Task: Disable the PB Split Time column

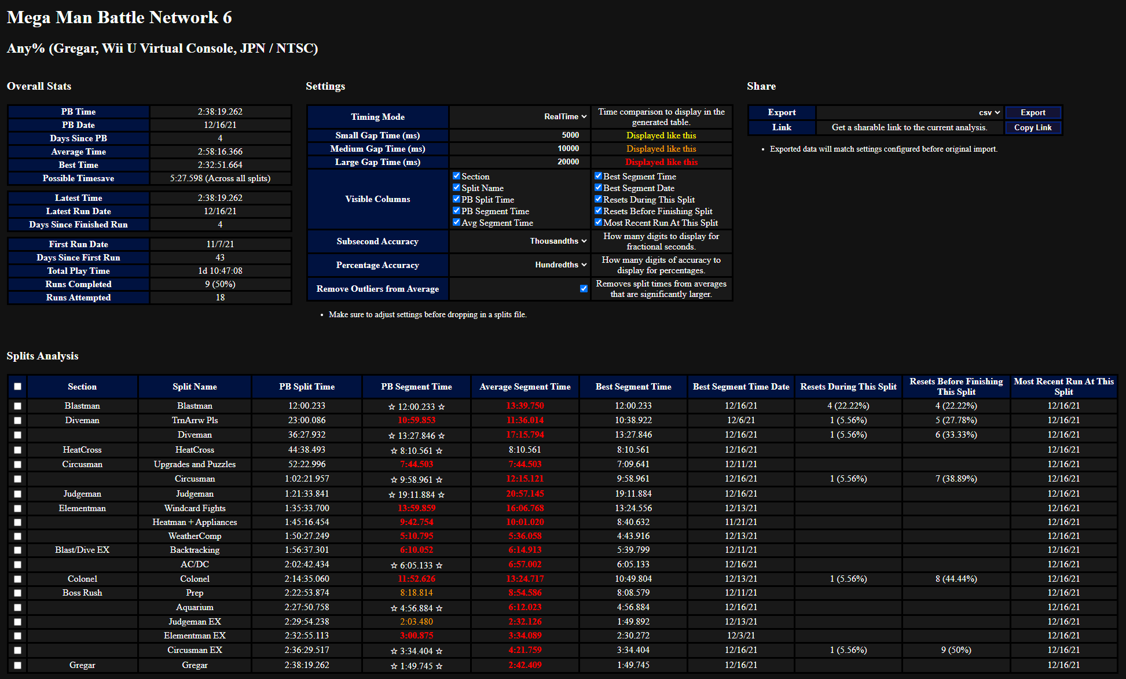Action: pos(456,199)
